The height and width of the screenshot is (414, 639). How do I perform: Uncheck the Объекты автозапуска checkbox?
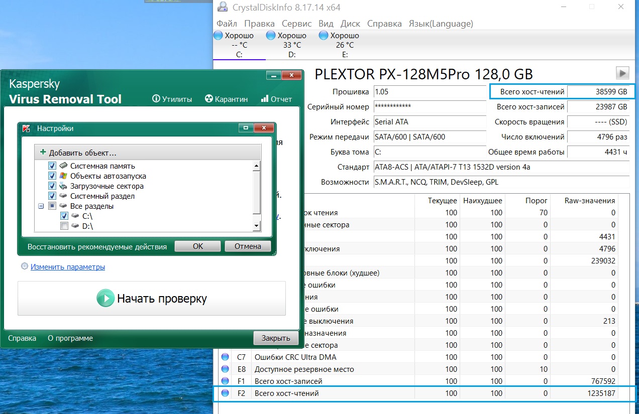click(x=52, y=176)
